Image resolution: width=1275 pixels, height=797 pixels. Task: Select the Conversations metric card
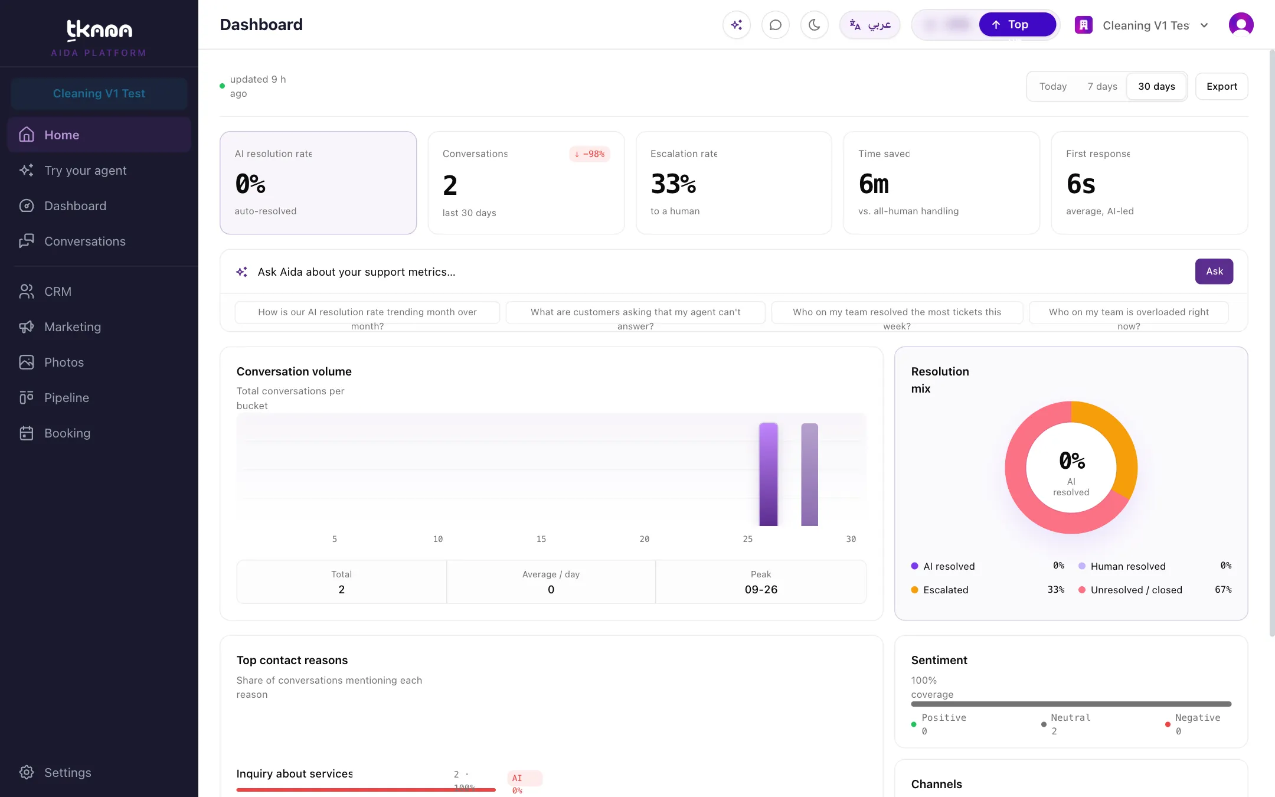(x=526, y=183)
